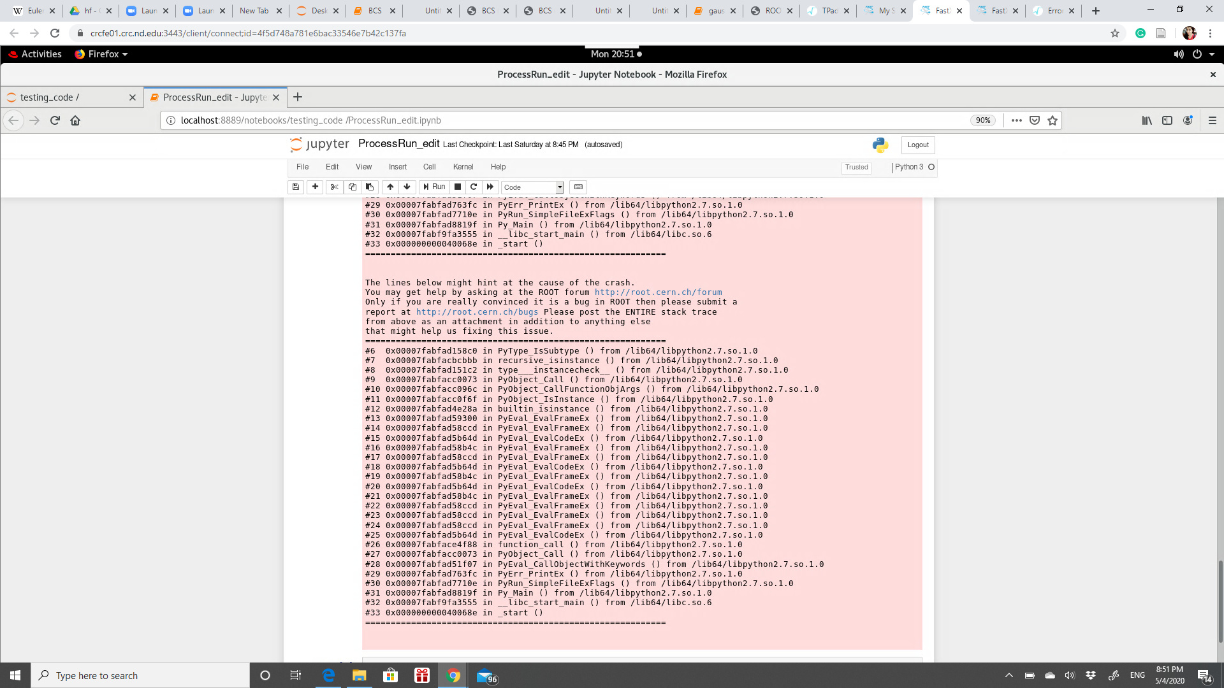The image size is (1224, 688).
Task: Toggle bookmark star in Firefox address bar
Action: click(1053, 120)
